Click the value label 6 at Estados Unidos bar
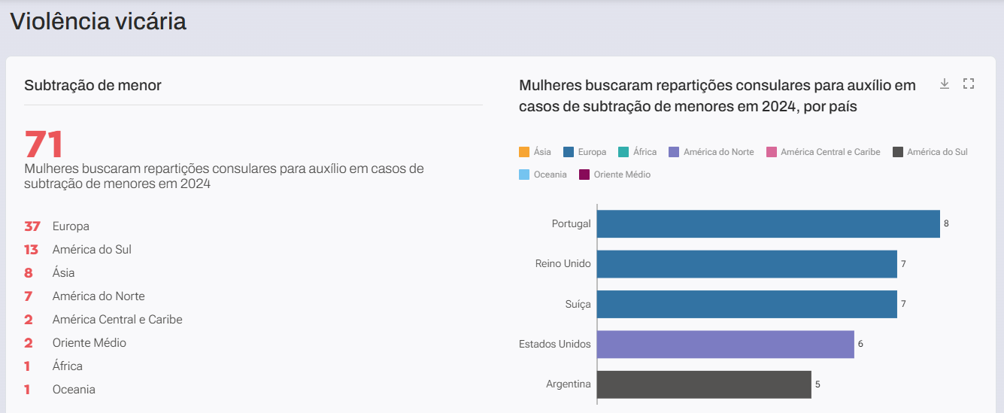Image resolution: width=1004 pixels, height=413 pixels. [x=860, y=344]
